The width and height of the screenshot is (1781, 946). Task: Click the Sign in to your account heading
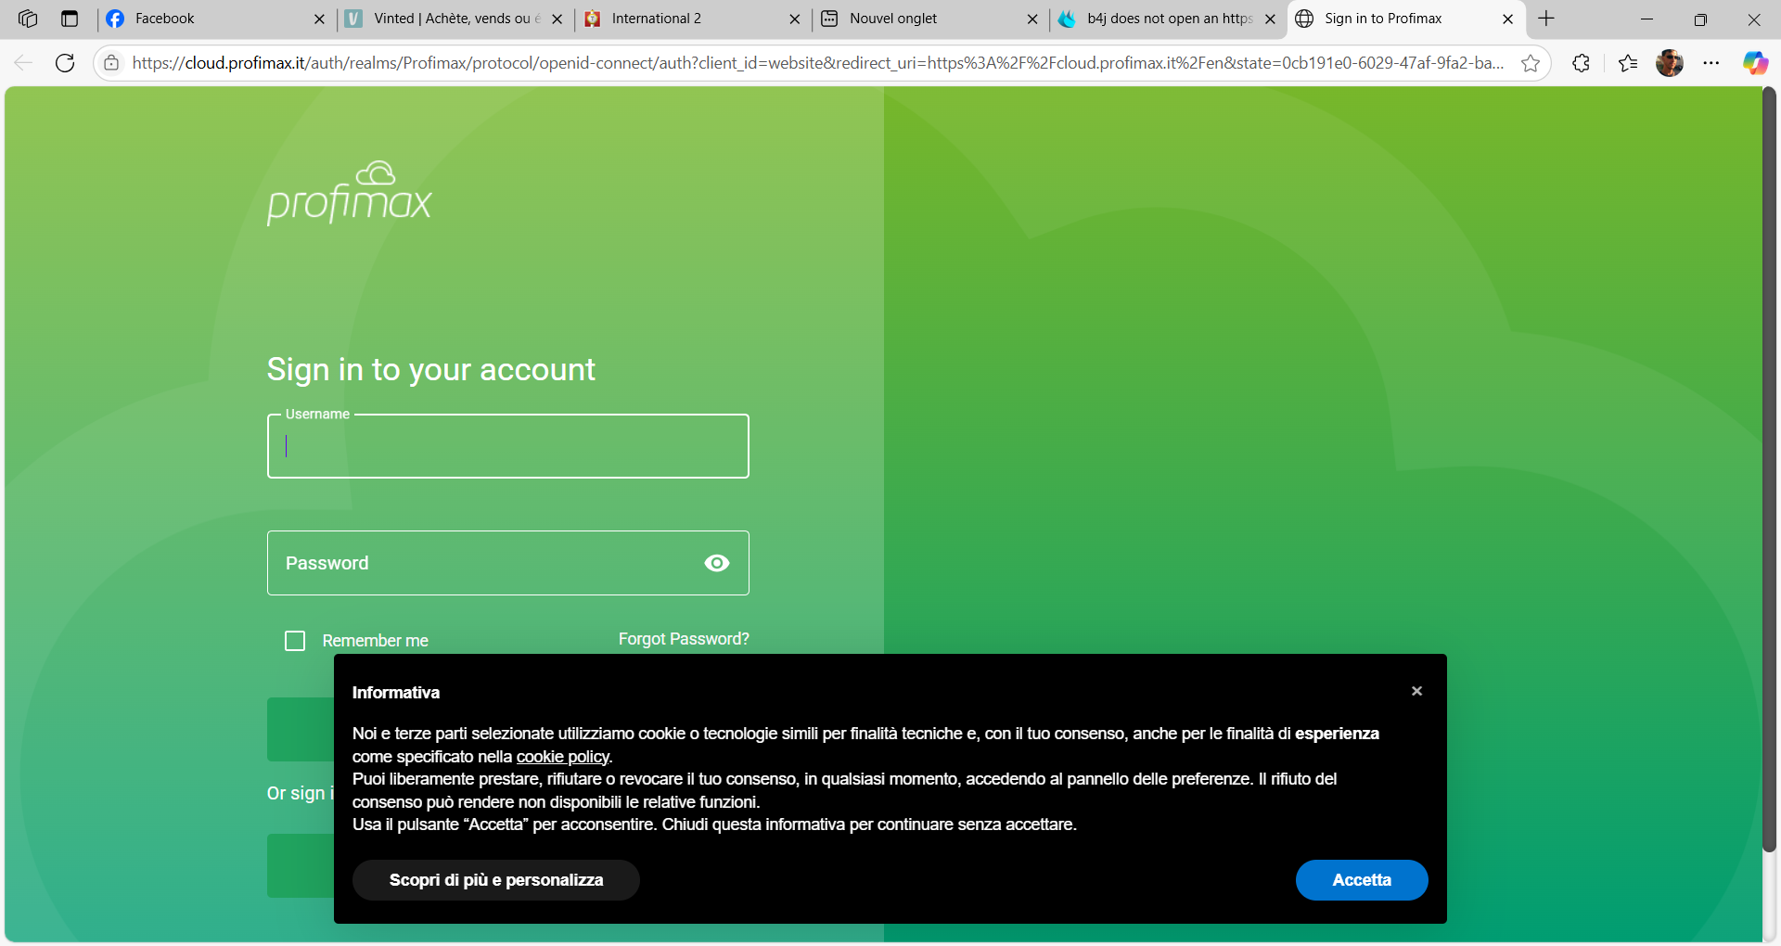(431, 369)
